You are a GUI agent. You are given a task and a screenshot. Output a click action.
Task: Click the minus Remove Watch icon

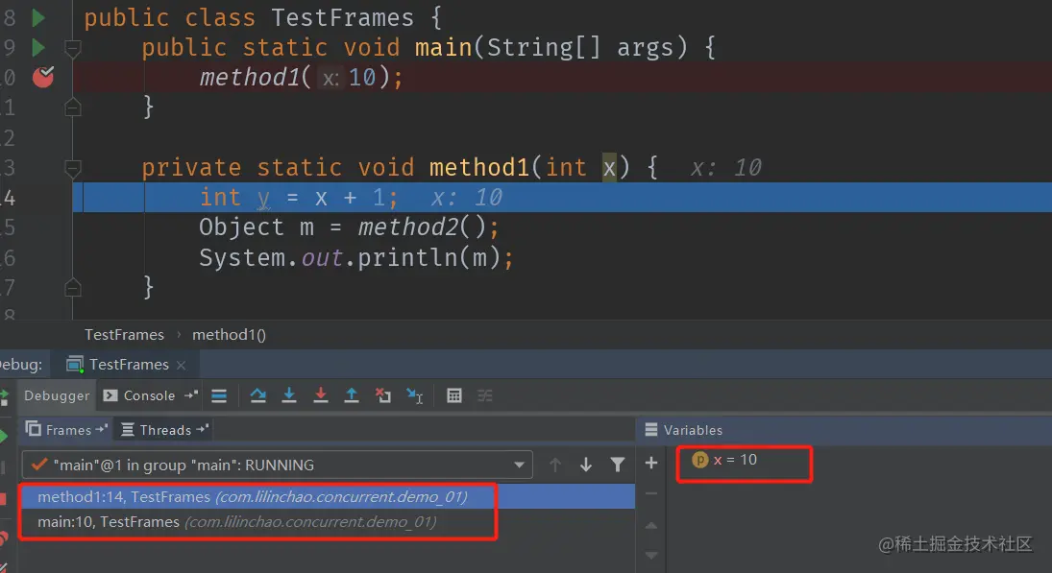tap(650, 494)
